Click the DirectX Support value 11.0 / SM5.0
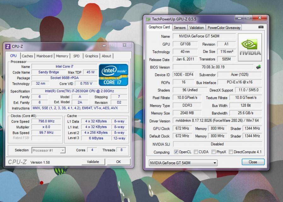Screen dimensions: 283x202 (x=248, y=90)
